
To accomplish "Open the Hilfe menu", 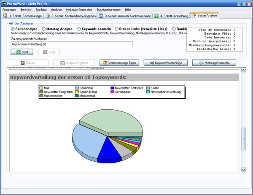I will pyautogui.click(x=128, y=10).
